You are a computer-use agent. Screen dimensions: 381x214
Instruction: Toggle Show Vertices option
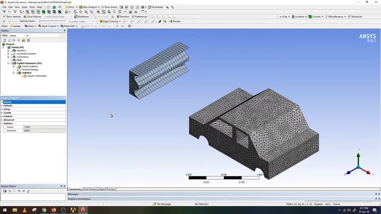pos(12,17)
